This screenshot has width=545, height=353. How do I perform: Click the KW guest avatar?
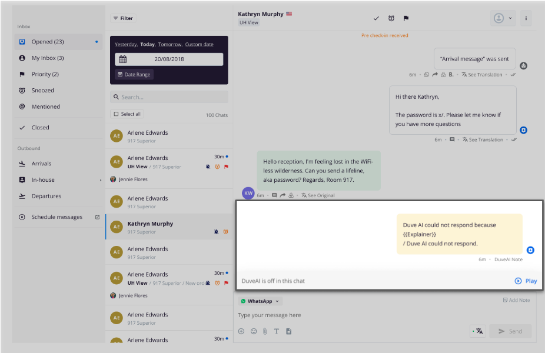[x=248, y=194]
